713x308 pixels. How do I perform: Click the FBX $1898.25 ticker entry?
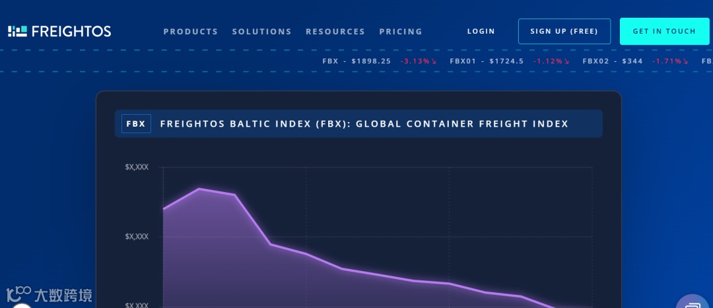pyautogui.click(x=356, y=61)
